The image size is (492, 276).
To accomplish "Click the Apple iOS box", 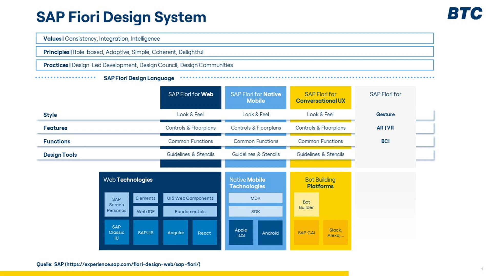I will [241, 233].
